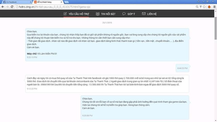Bookmark this page with star icon
217x122 pixels.
(x=204, y=7)
